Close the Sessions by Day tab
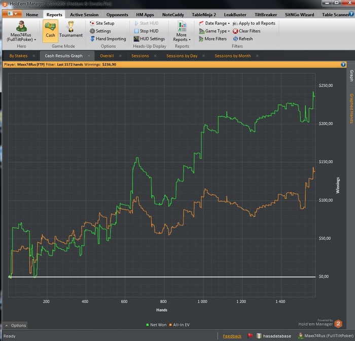Viewport: 355px width, 341px height. click(x=203, y=56)
